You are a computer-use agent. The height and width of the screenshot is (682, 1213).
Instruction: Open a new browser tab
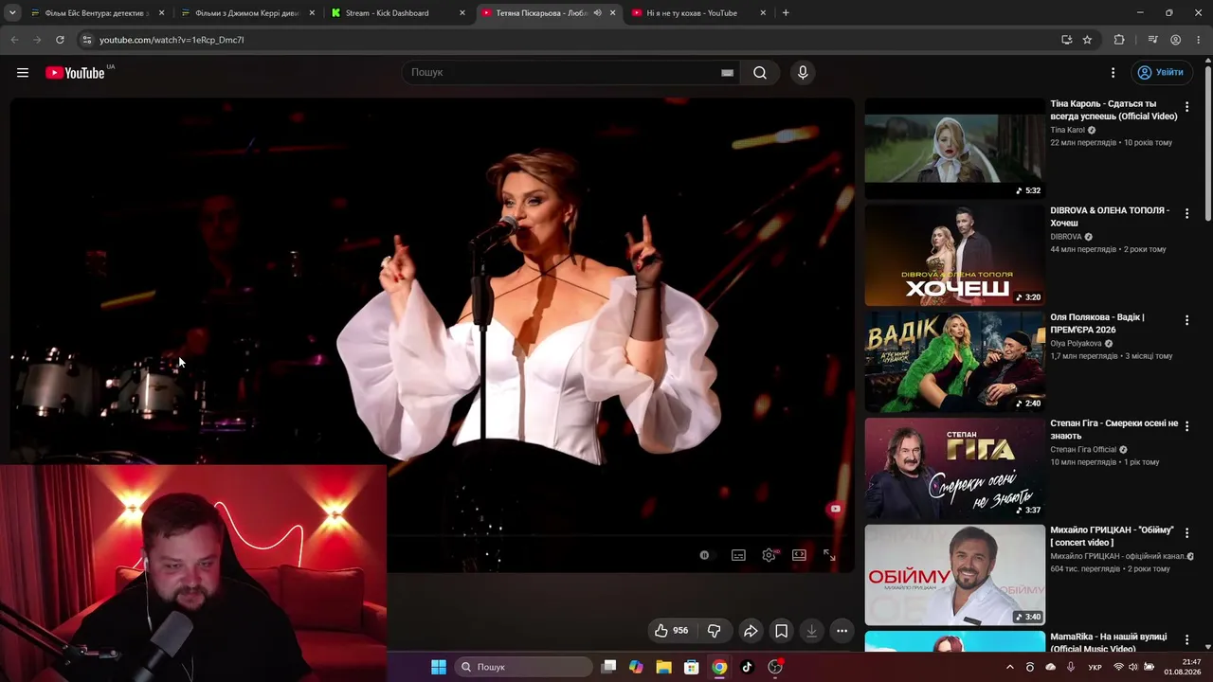(x=786, y=13)
